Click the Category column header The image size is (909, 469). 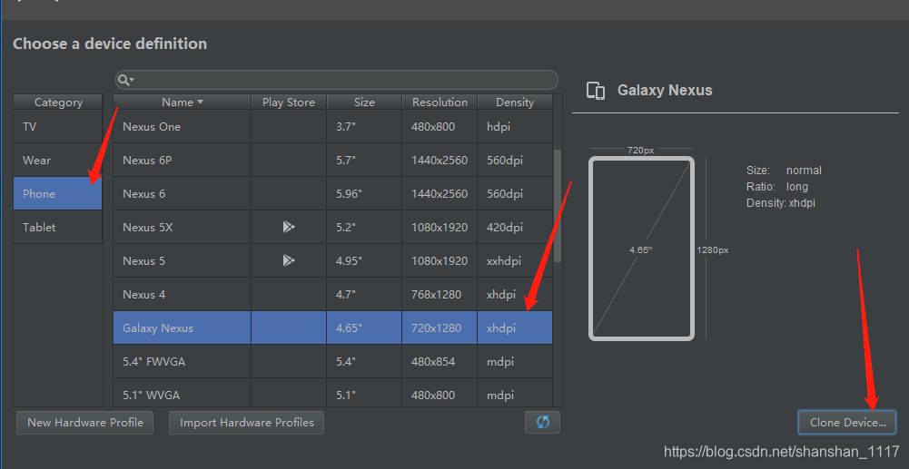point(58,102)
